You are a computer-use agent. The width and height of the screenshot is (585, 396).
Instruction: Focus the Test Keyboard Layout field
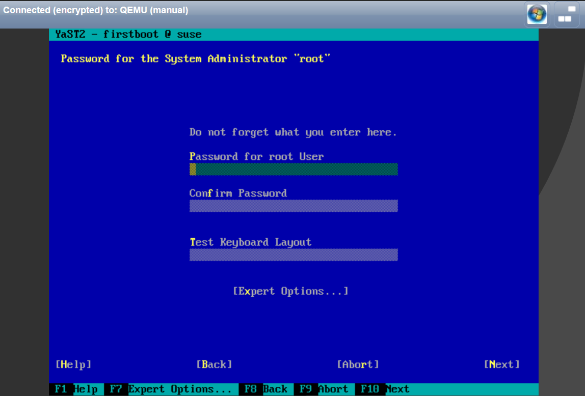coord(294,255)
